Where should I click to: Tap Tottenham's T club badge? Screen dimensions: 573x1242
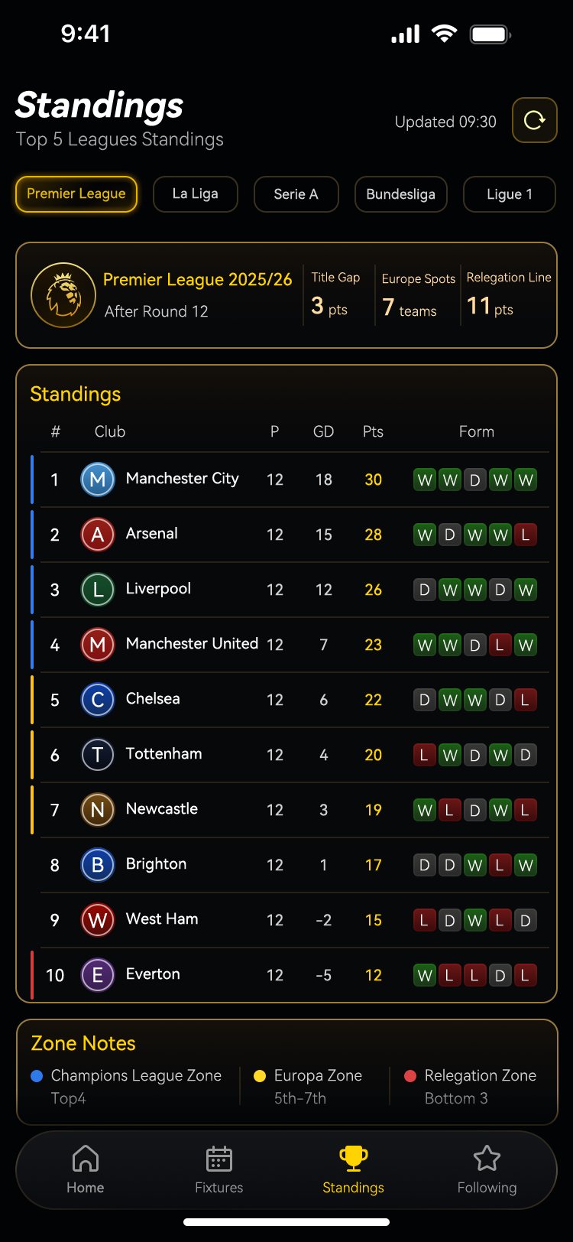point(98,755)
